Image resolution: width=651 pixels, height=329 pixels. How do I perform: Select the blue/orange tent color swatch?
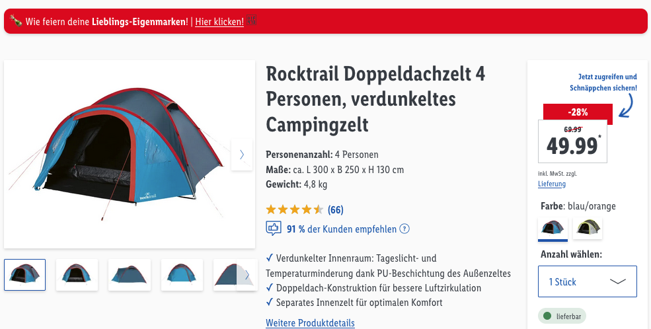553,229
